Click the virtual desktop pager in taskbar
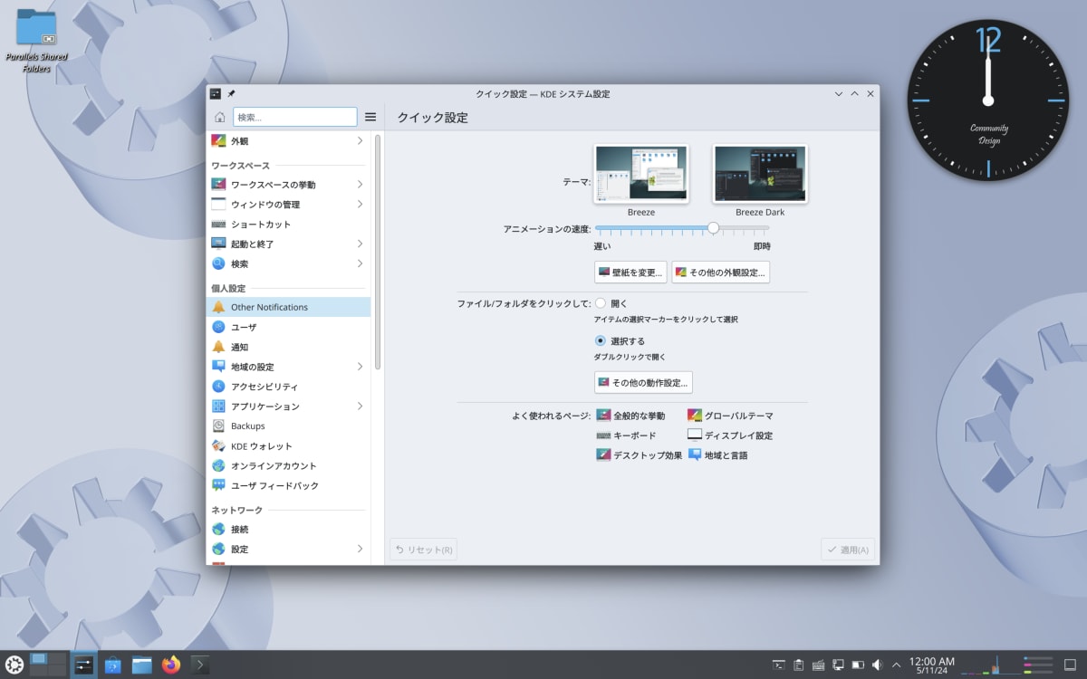This screenshot has width=1087, height=679. click(x=48, y=665)
